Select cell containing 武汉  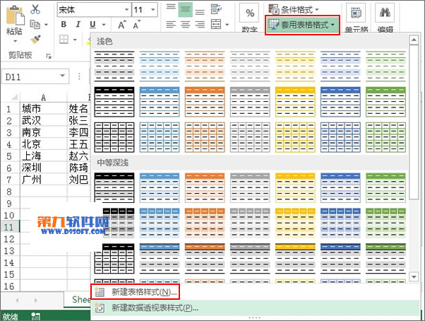point(43,120)
